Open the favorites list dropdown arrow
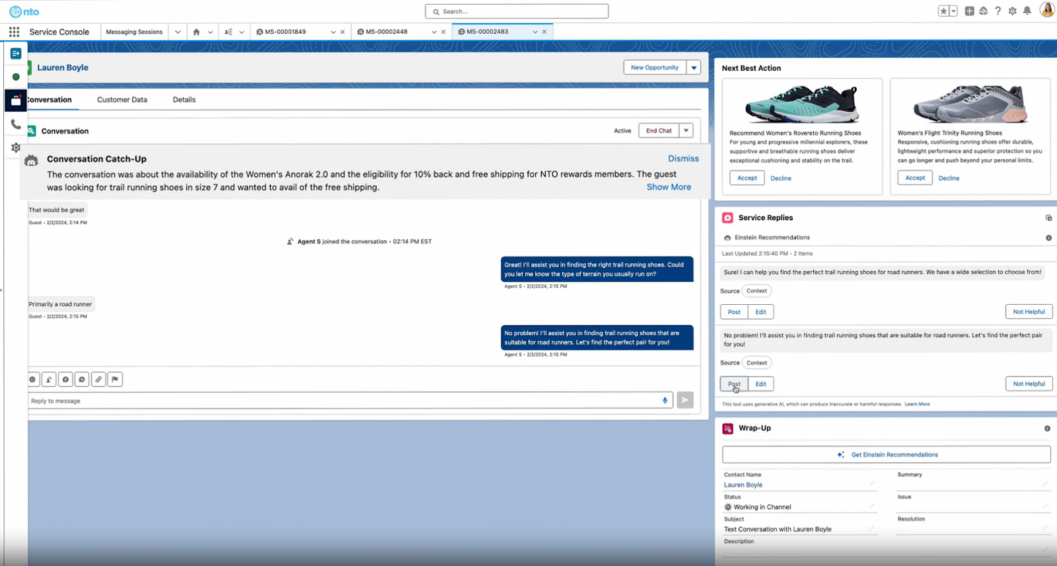 (x=953, y=11)
